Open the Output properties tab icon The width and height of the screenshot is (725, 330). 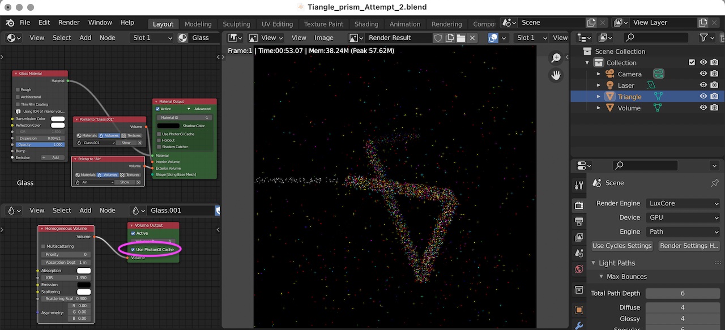579,221
